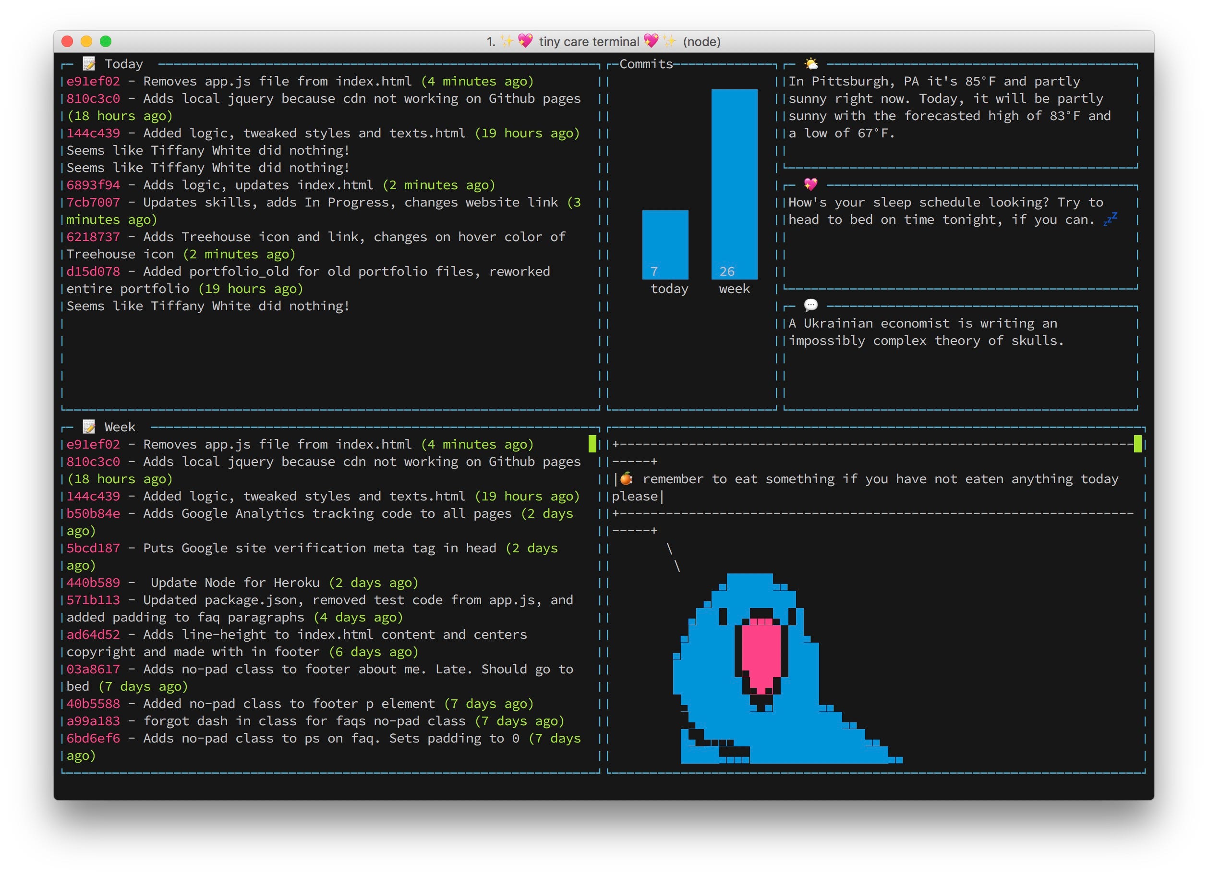Click the speech bubble icon above Ukrainian quote
The height and width of the screenshot is (877, 1208).
810,305
